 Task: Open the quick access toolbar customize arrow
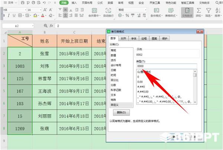coord(55,3)
